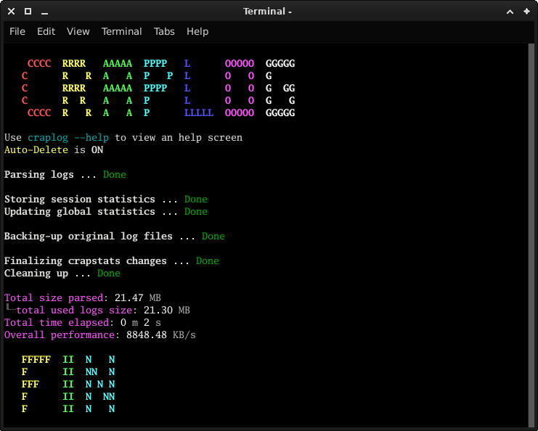
Task: Close the terminal window with X icon
Action: click(12, 12)
